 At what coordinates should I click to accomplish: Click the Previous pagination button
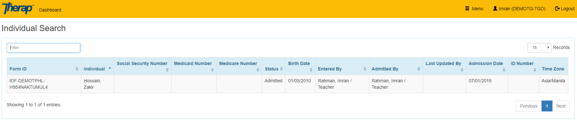click(x=529, y=106)
